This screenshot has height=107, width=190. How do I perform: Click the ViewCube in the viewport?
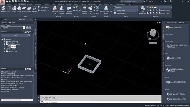click(x=153, y=33)
